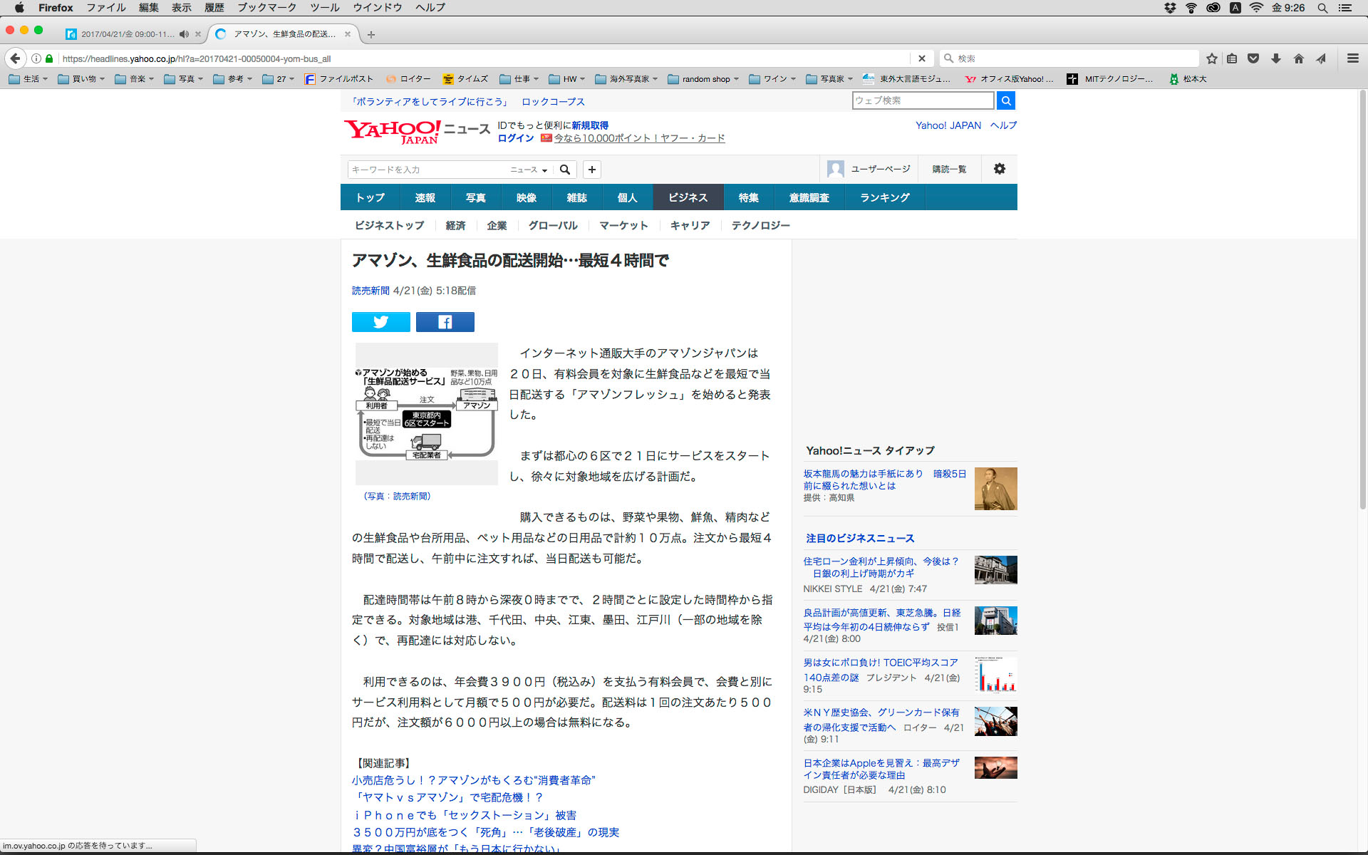
Task: Click the plus button beside keyword search
Action: tap(591, 170)
